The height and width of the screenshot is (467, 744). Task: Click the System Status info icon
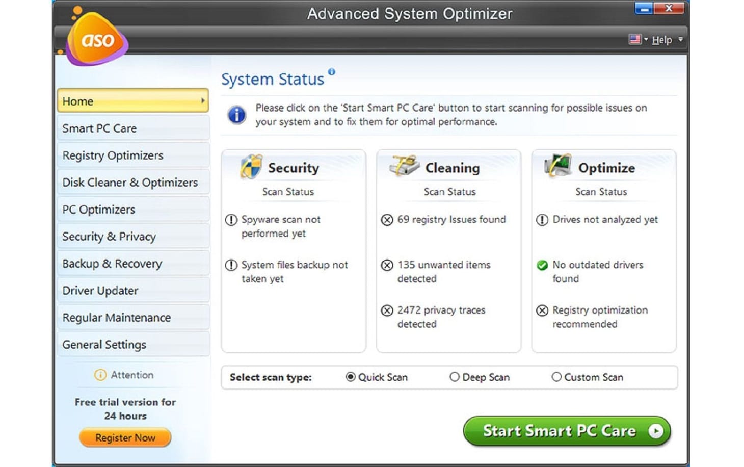pyautogui.click(x=332, y=72)
